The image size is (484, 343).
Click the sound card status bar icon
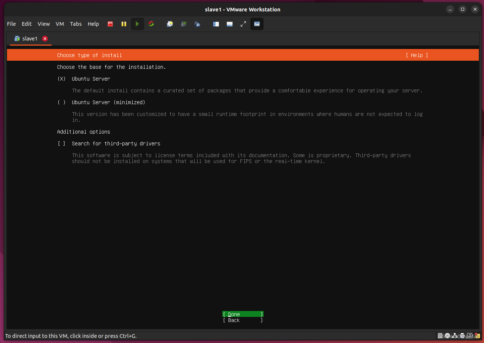pyautogui.click(x=470, y=336)
